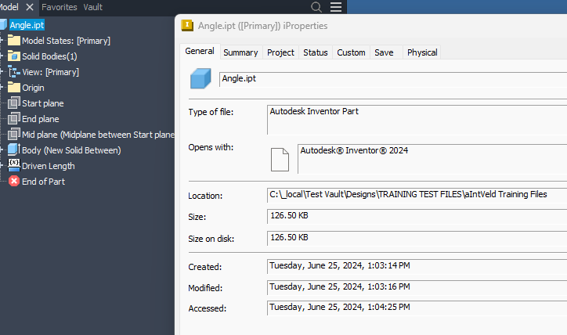
Task: Open the Project tab in iProperties
Action: coord(280,52)
